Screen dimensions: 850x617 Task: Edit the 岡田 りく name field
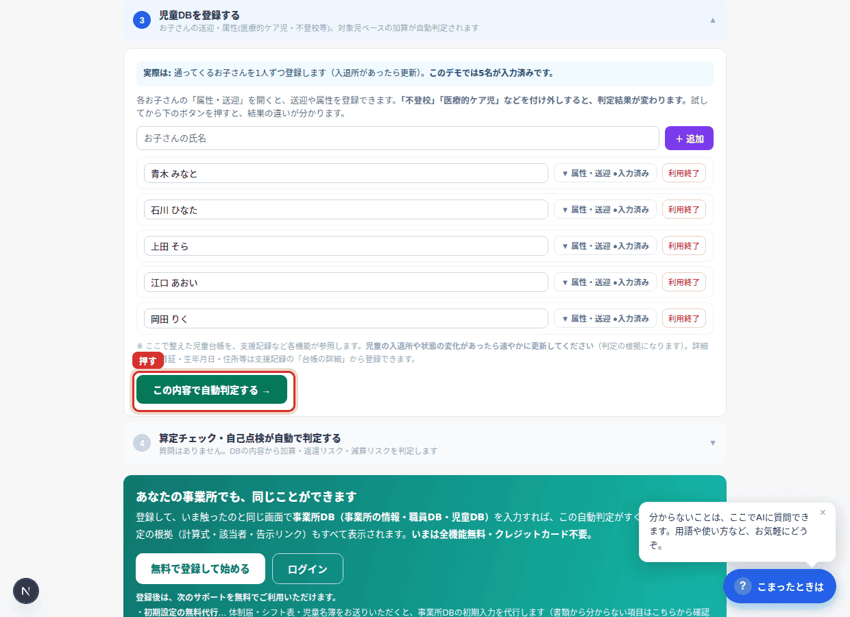pyautogui.click(x=346, y=319)
